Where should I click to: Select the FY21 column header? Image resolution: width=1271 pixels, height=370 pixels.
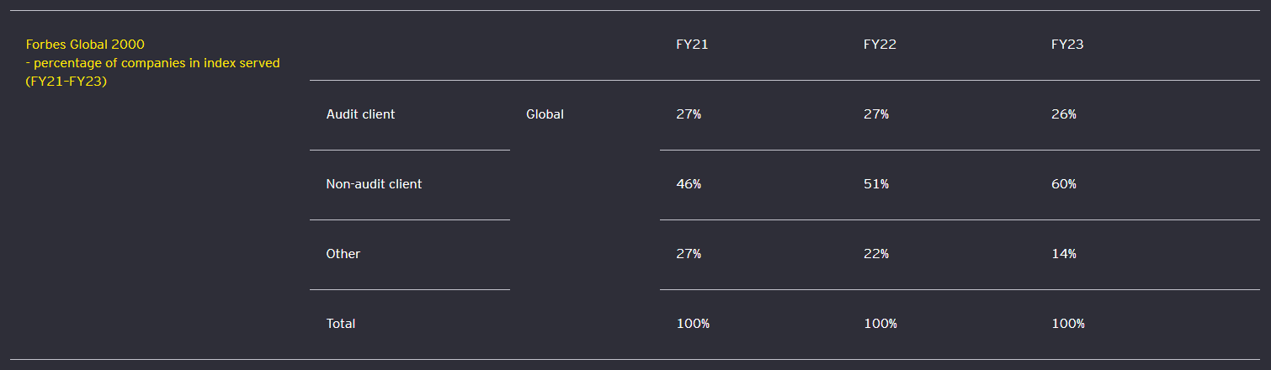click(692, 45)
